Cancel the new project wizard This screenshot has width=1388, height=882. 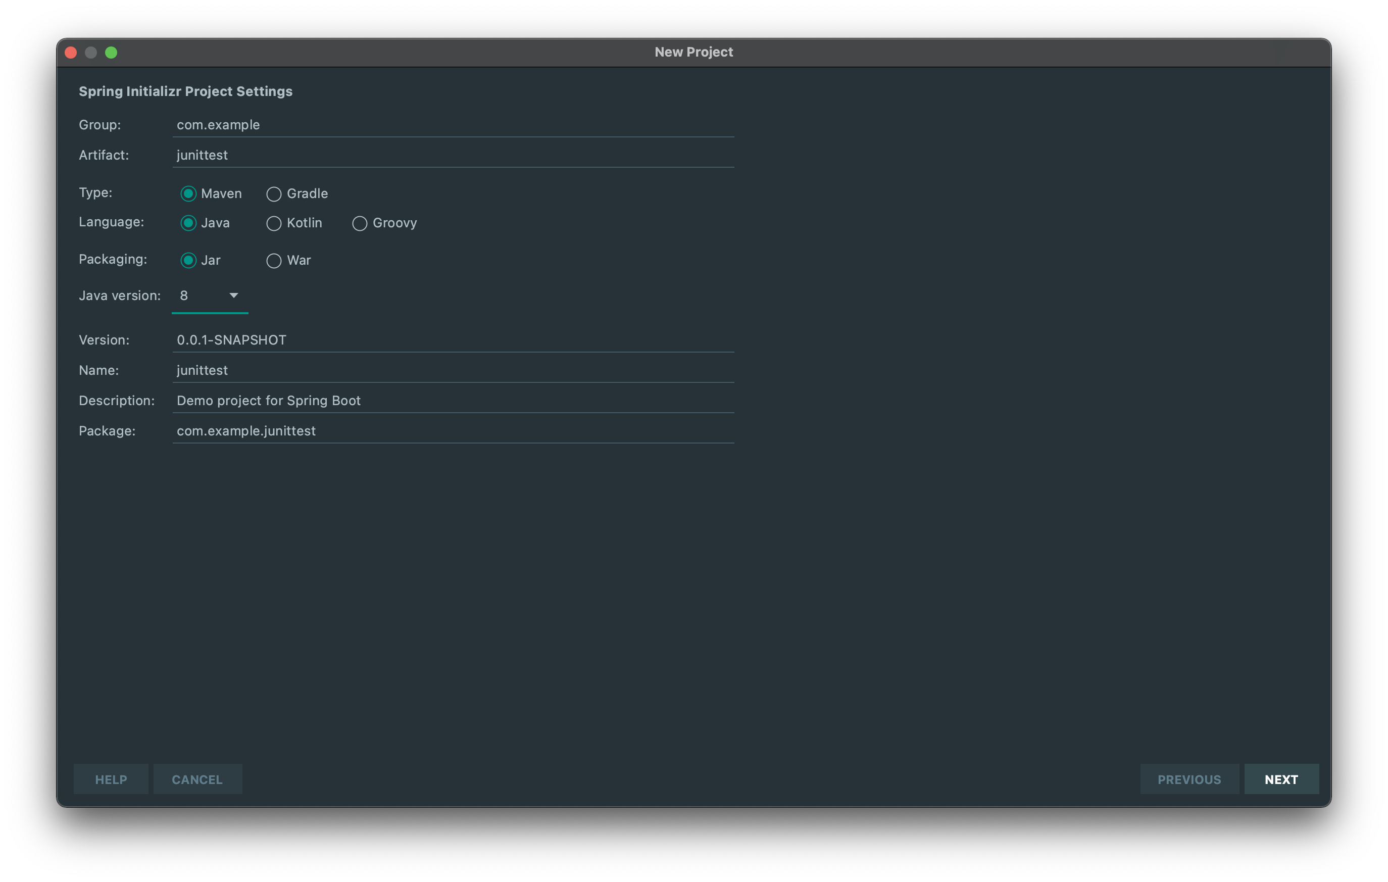tap(197, 779)
